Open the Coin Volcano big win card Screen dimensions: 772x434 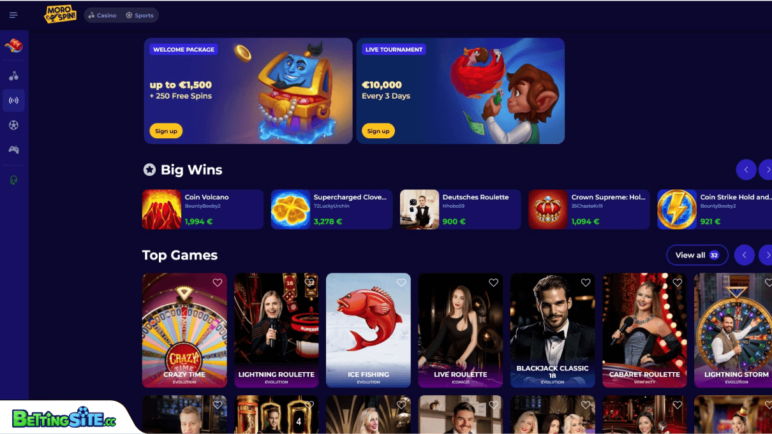pyautogui.click(x=203, y=209)
